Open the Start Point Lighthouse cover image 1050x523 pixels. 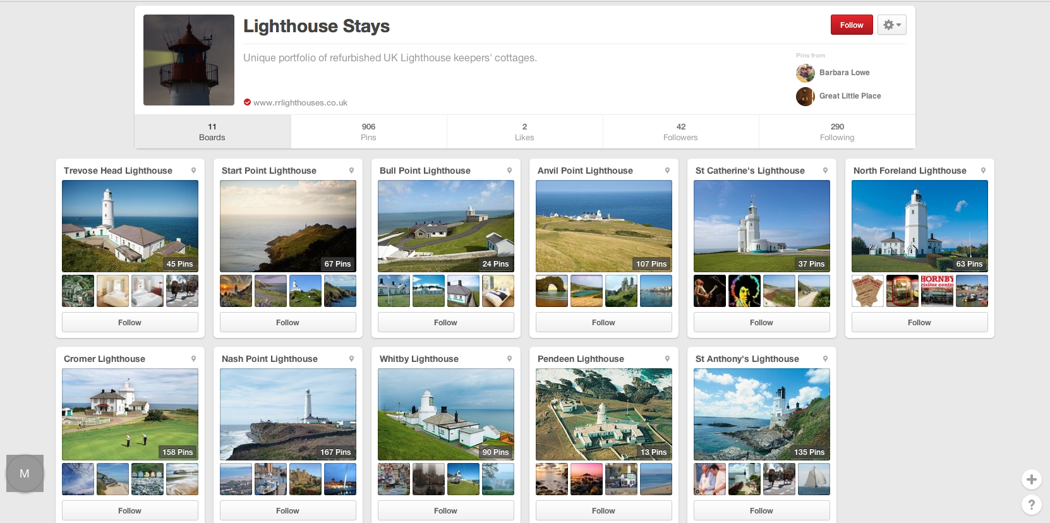pyautogui.click(x=288, y=226)
